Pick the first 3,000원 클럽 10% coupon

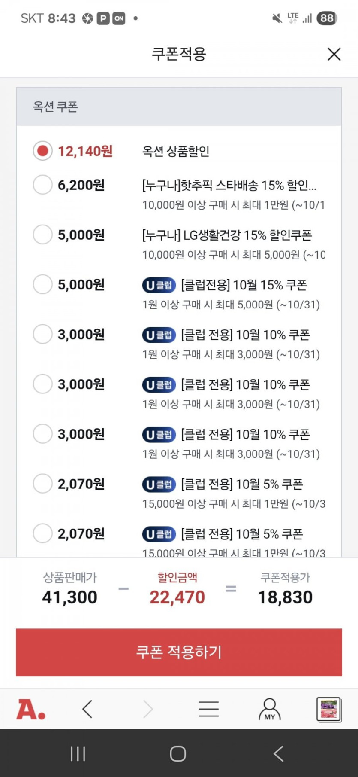(x=42, y=334)
